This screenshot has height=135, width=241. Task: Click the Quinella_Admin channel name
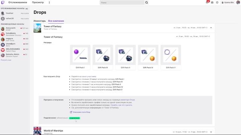tap(12, 54)
